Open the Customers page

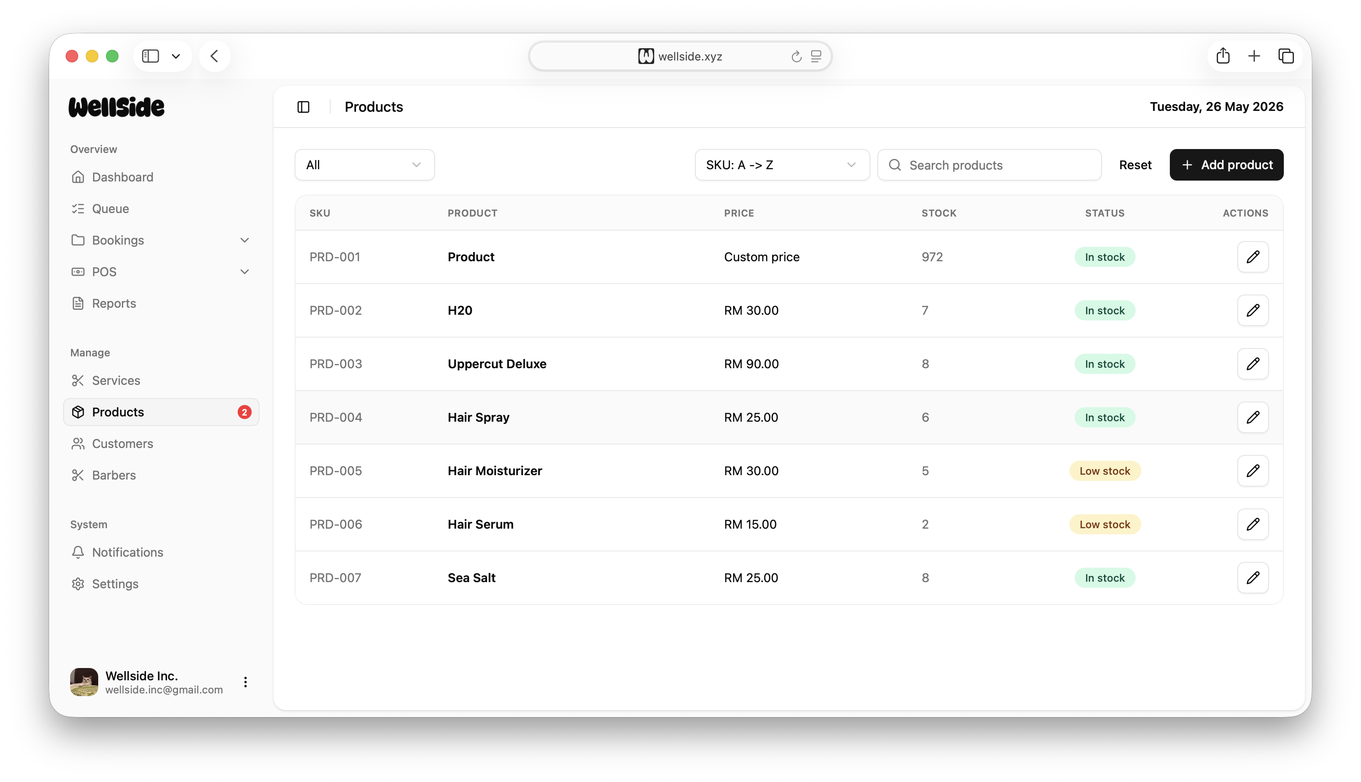[x=161, y=444]
